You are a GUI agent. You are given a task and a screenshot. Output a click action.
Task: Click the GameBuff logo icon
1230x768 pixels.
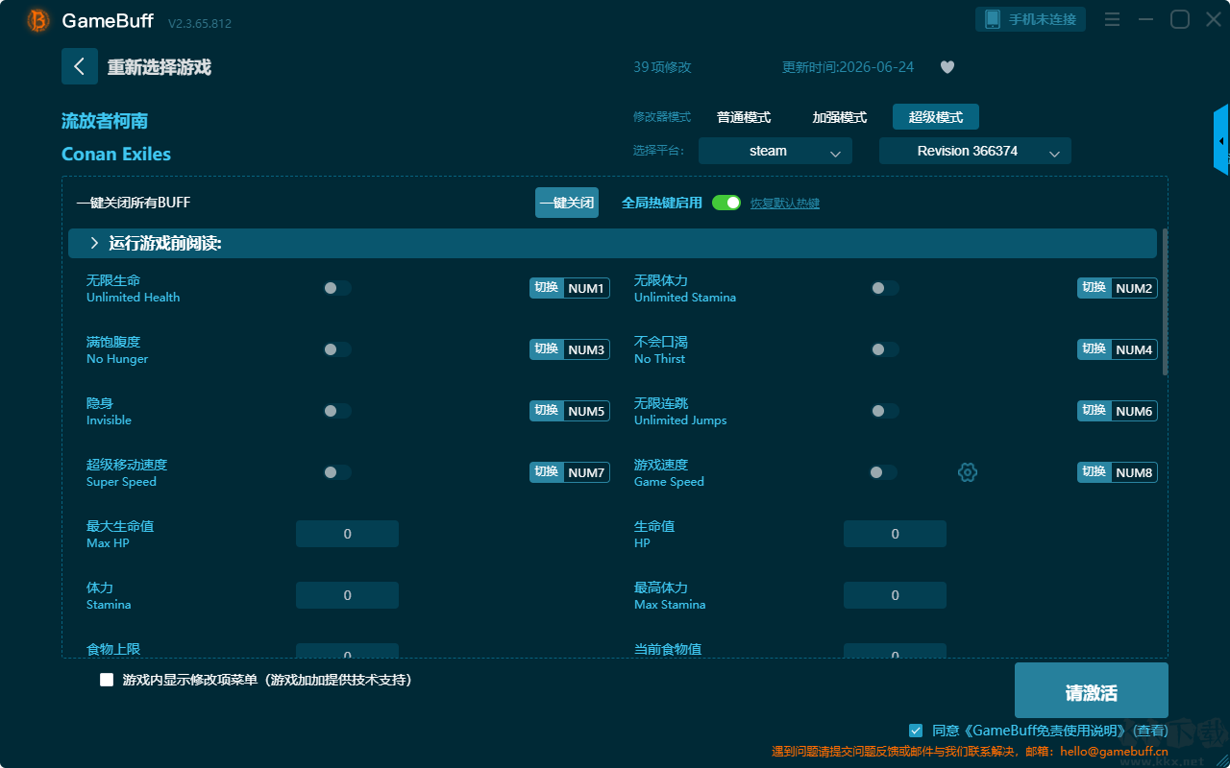[x=38, y=20]
